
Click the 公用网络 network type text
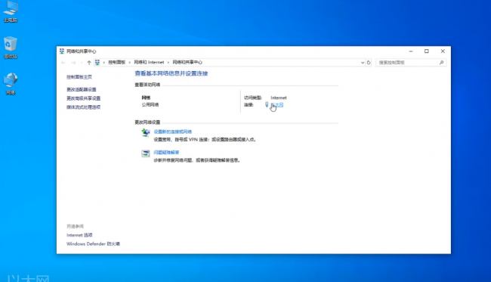coord(150,104)
